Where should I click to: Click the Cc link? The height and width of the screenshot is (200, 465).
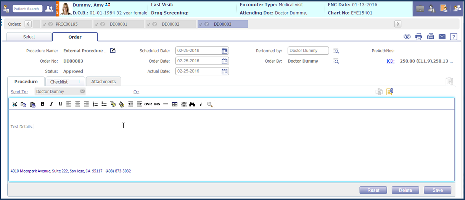pyautogui.click(x=136, y=92)
